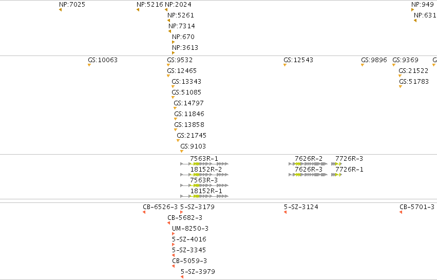This screenshot has height=280, width=437.
Task: Click the triangle marker under GS:12543
Action: 285,65
